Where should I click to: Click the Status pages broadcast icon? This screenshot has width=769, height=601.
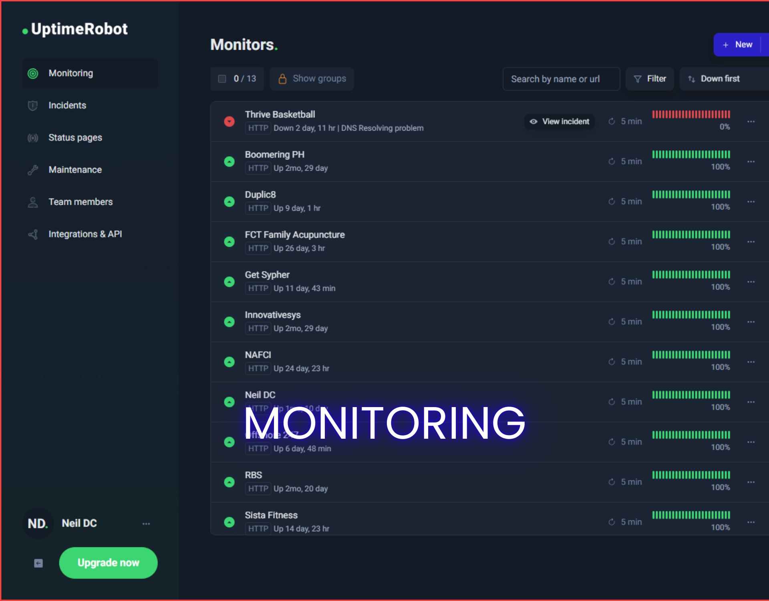(x=33, y=138)
